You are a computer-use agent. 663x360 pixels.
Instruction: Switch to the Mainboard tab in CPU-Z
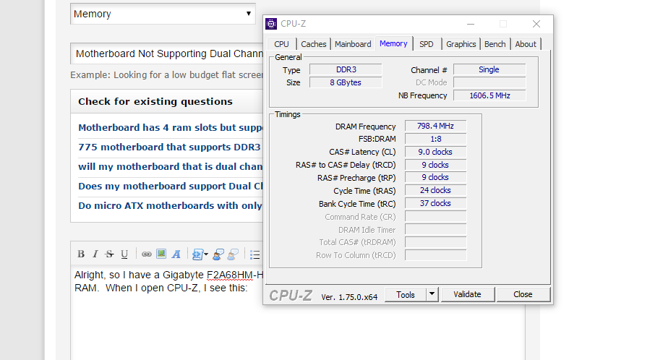click(353, 44)
